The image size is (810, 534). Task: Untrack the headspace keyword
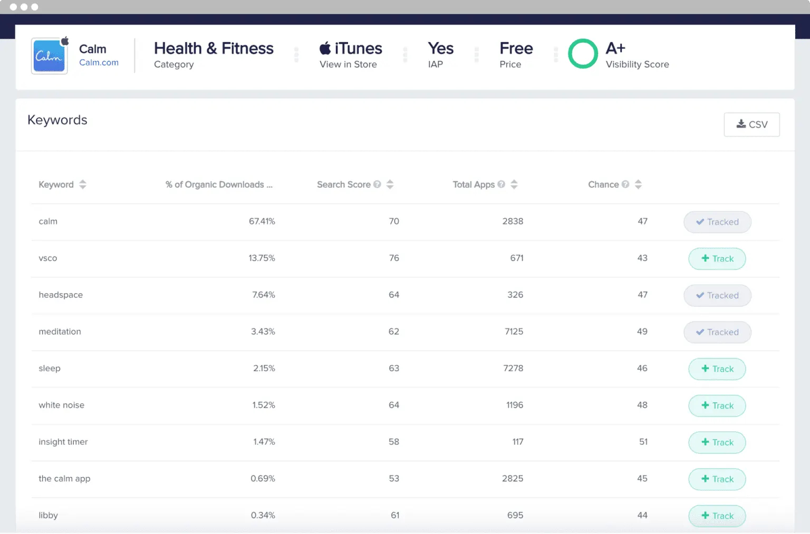coord(717,296)
